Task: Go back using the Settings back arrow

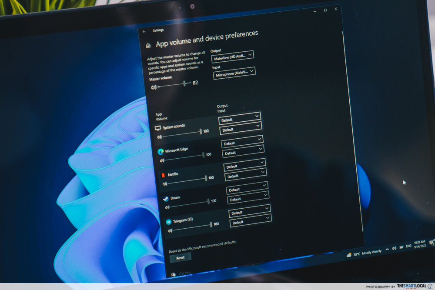Action: [x=144, y=31]
